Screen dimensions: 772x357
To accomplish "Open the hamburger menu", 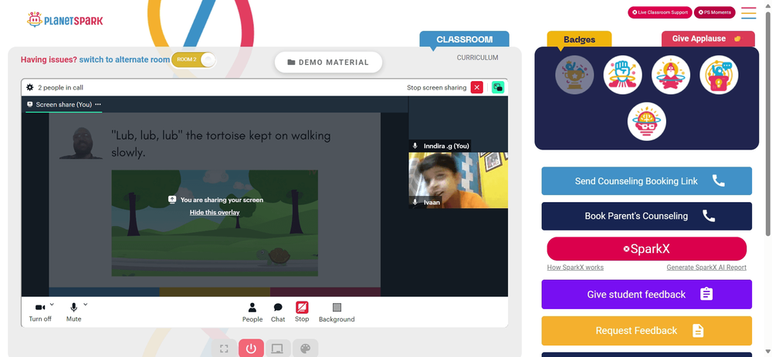I will click(x=748, y=13).
